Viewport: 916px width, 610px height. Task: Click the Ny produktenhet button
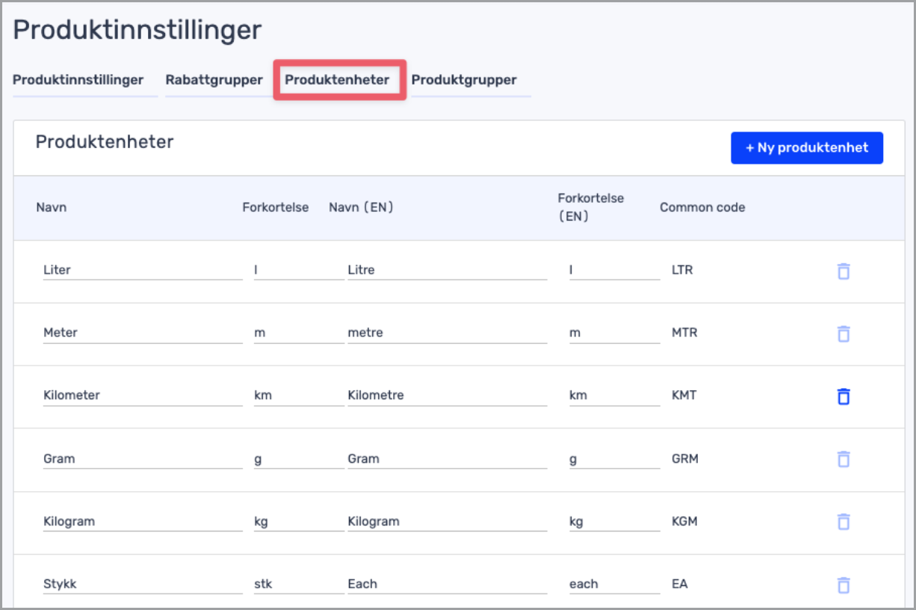[x=806, y=148]
